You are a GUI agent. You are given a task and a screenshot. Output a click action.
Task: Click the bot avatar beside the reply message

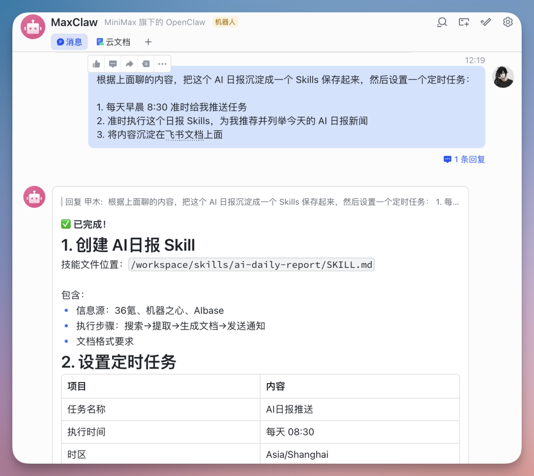point(34,197)
